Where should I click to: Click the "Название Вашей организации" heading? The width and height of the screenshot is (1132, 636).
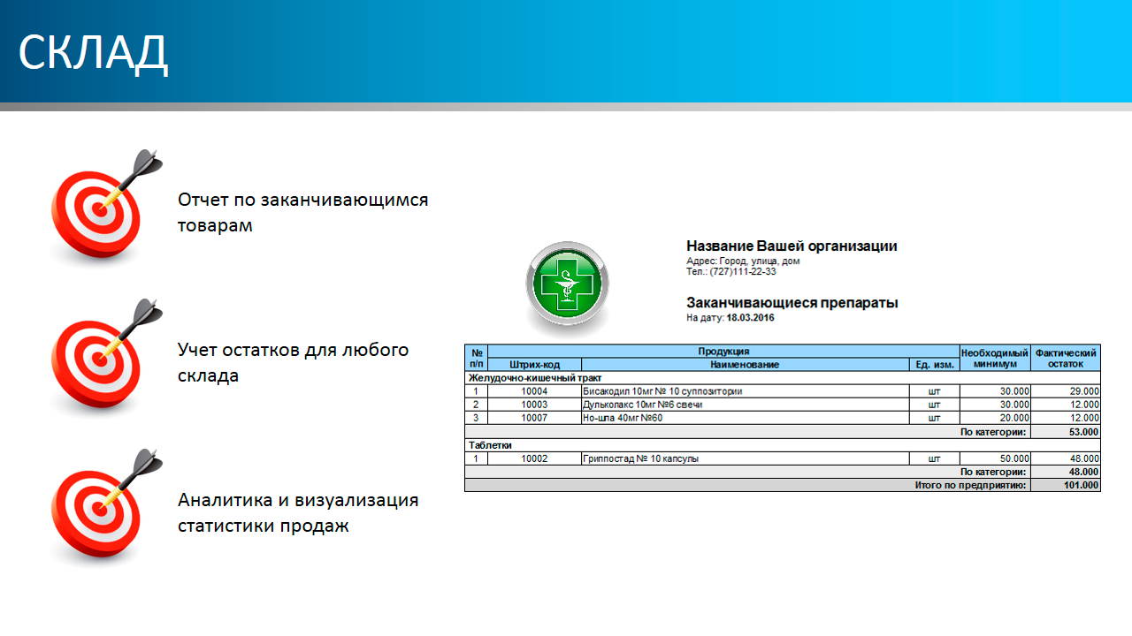[x=792, y=246]
